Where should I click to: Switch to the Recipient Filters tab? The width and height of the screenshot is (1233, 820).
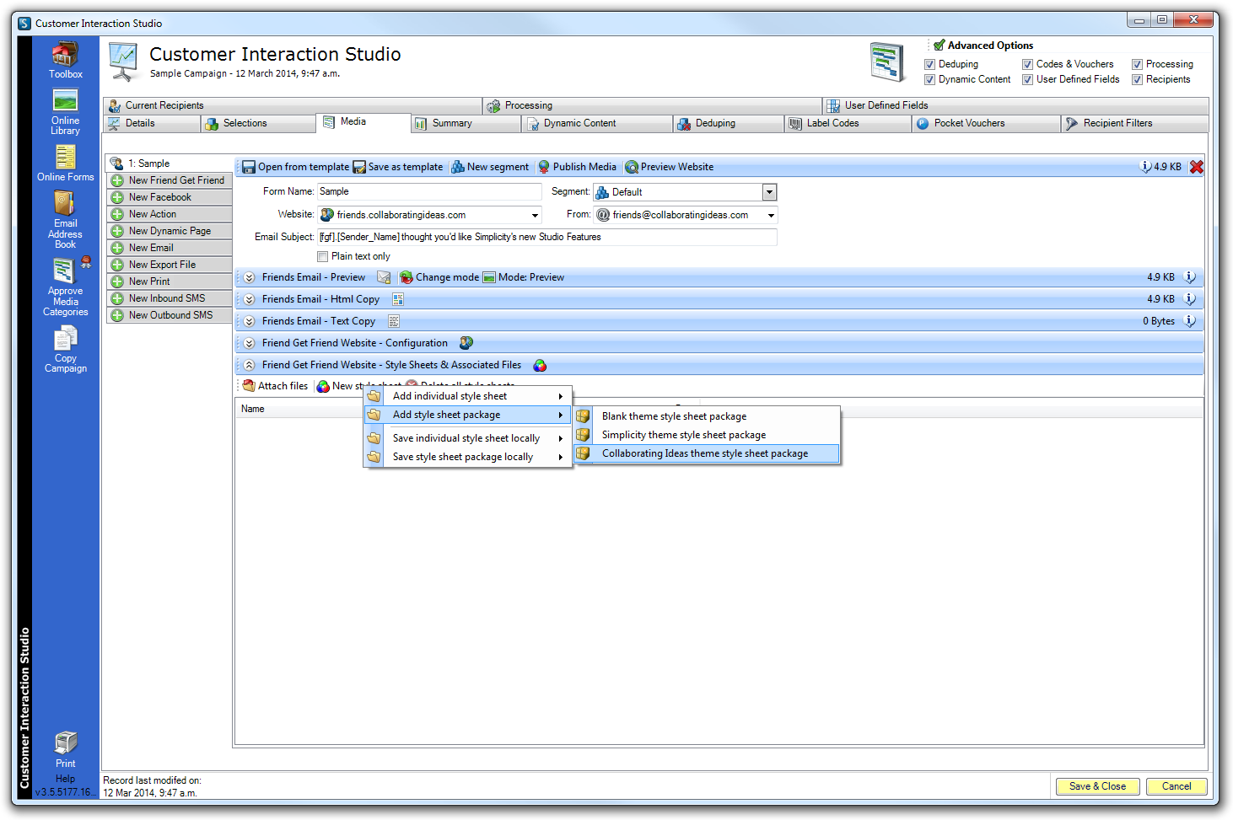point(1134,123)
